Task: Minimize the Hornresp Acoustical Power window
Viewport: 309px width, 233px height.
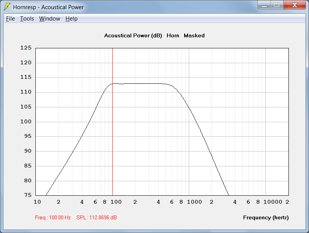Action: coord(264,5)
